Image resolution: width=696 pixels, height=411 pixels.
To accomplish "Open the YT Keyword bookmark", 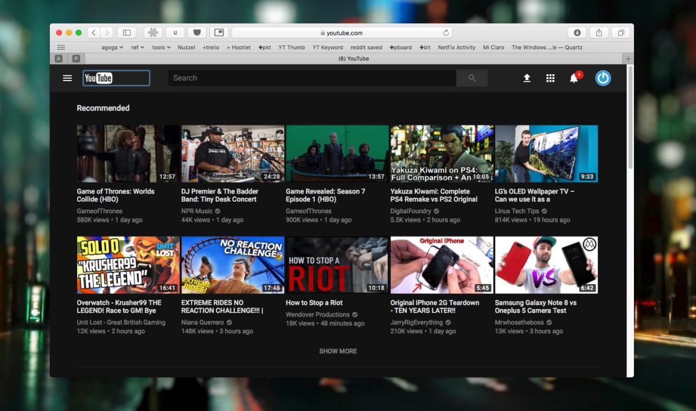I will pos(328,48).
